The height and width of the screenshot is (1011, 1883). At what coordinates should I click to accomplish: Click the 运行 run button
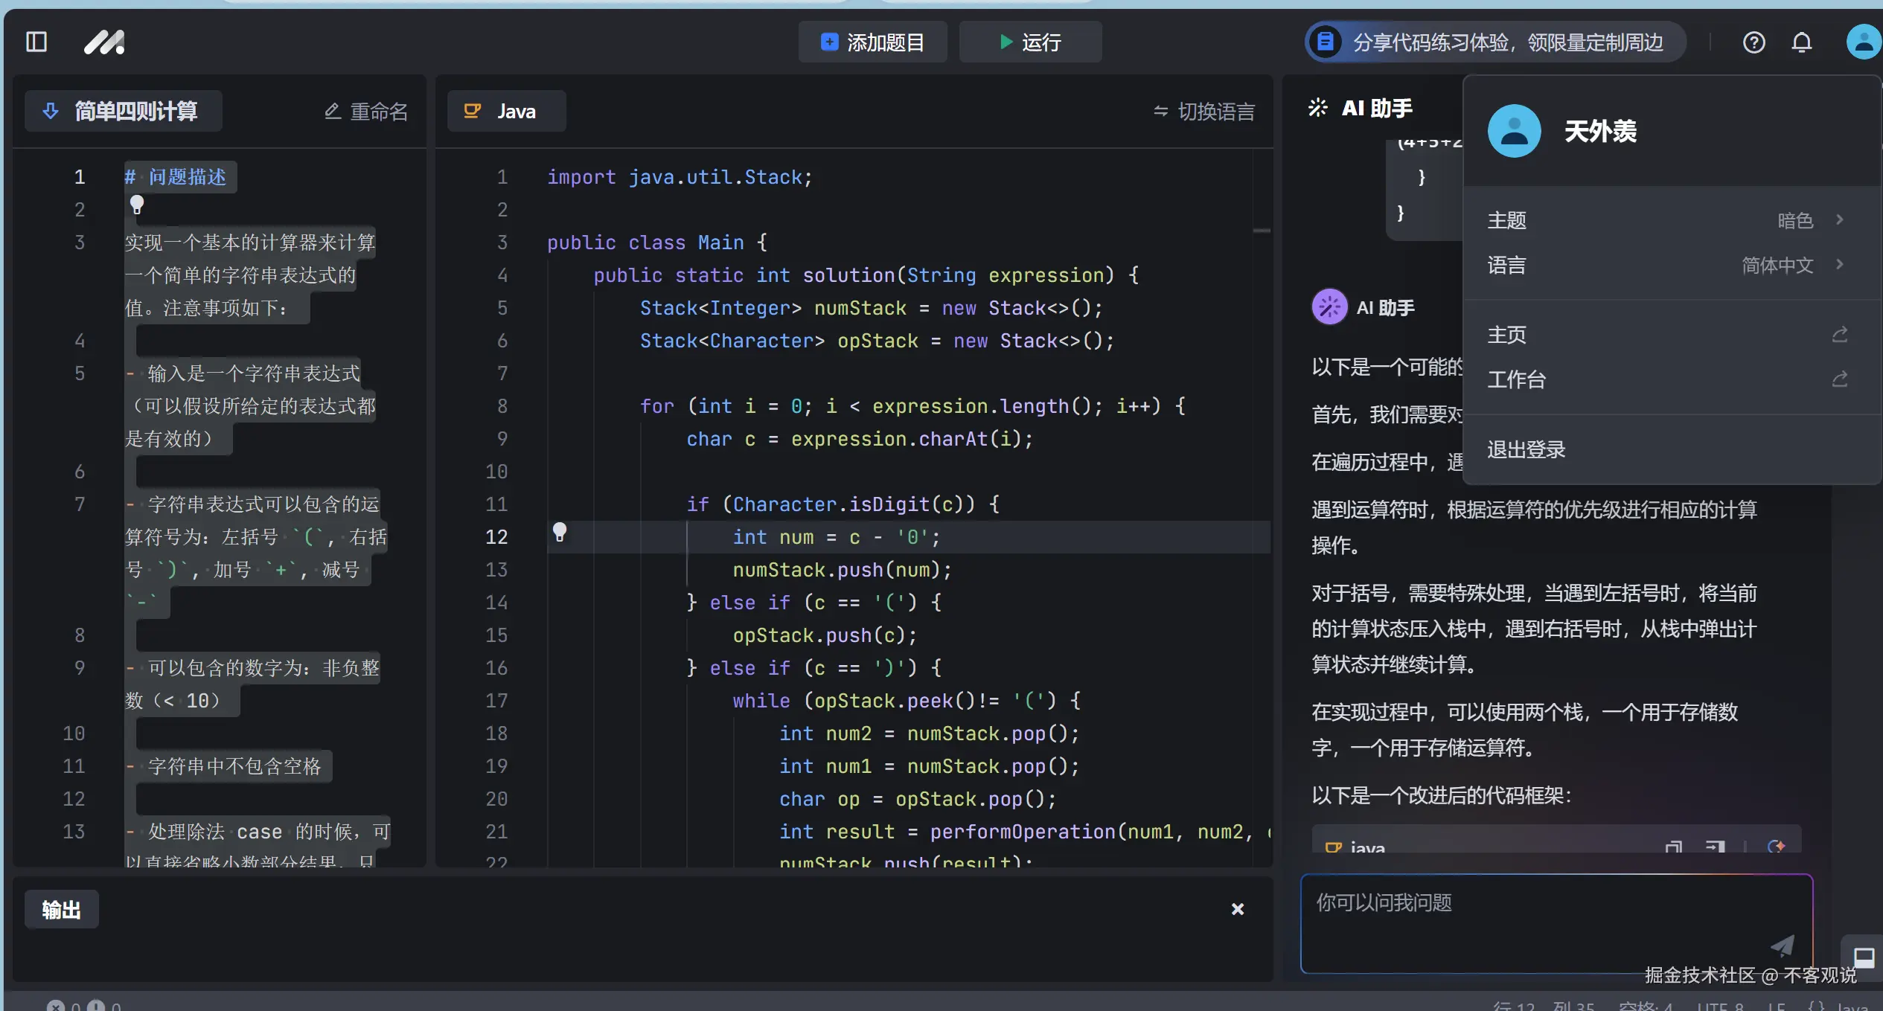1030,42
